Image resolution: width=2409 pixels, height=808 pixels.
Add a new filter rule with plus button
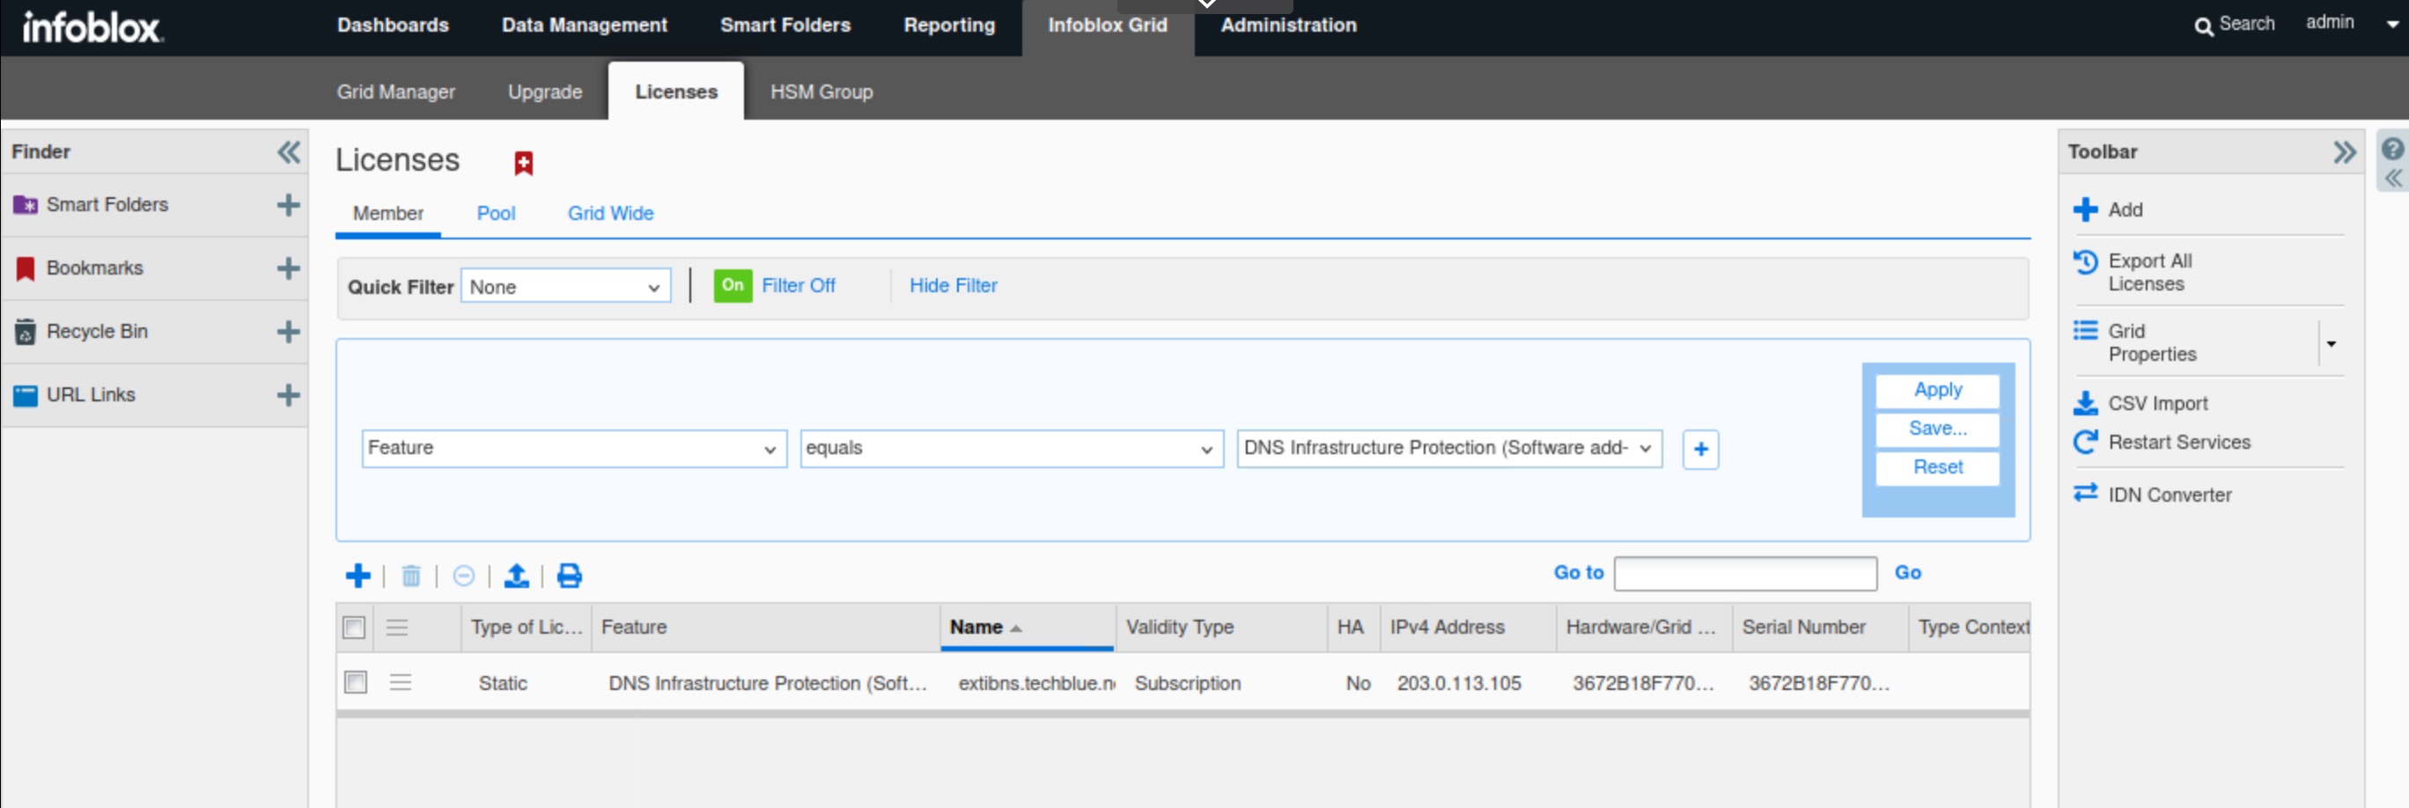click(x=1699, y=449)
